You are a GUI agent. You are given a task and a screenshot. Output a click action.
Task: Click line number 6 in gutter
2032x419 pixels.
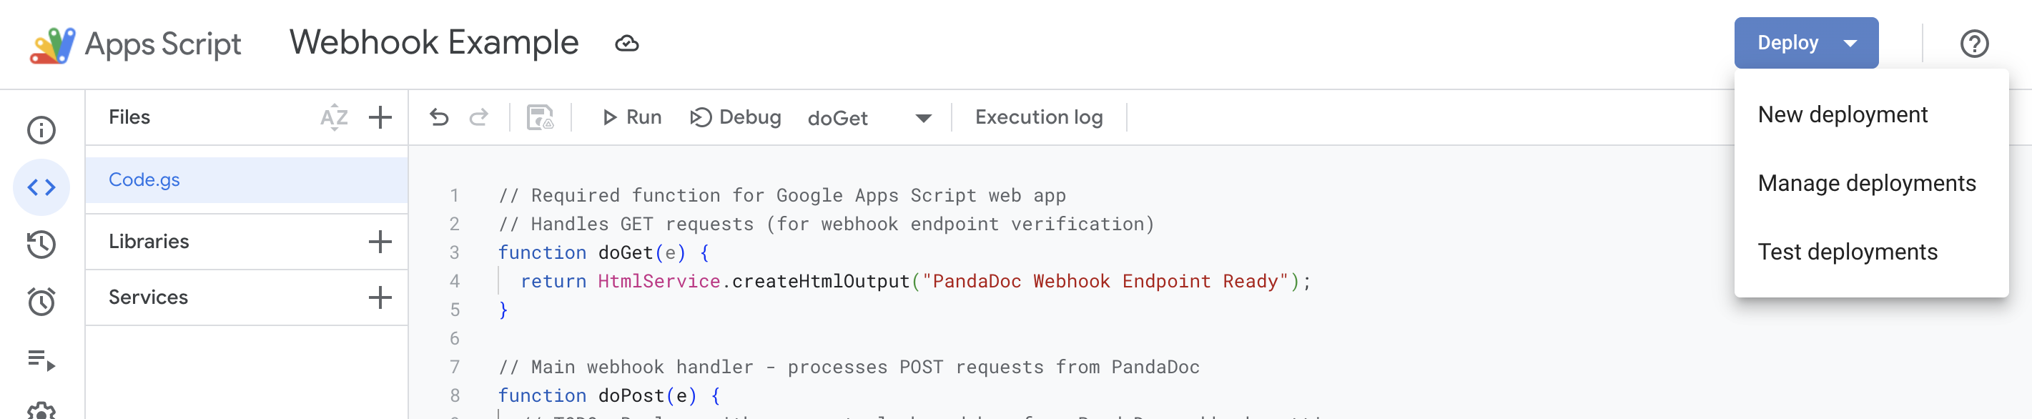click(454, 338)
